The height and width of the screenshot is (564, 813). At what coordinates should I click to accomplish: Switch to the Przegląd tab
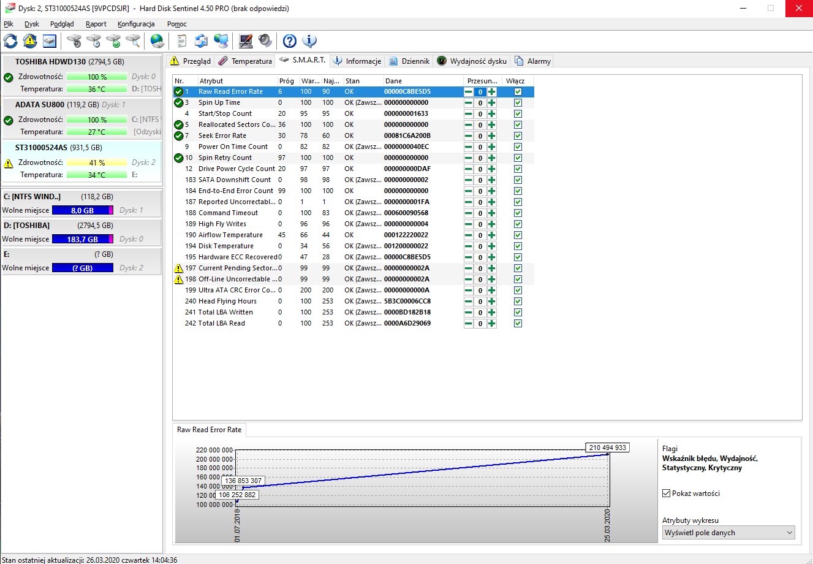190,61
